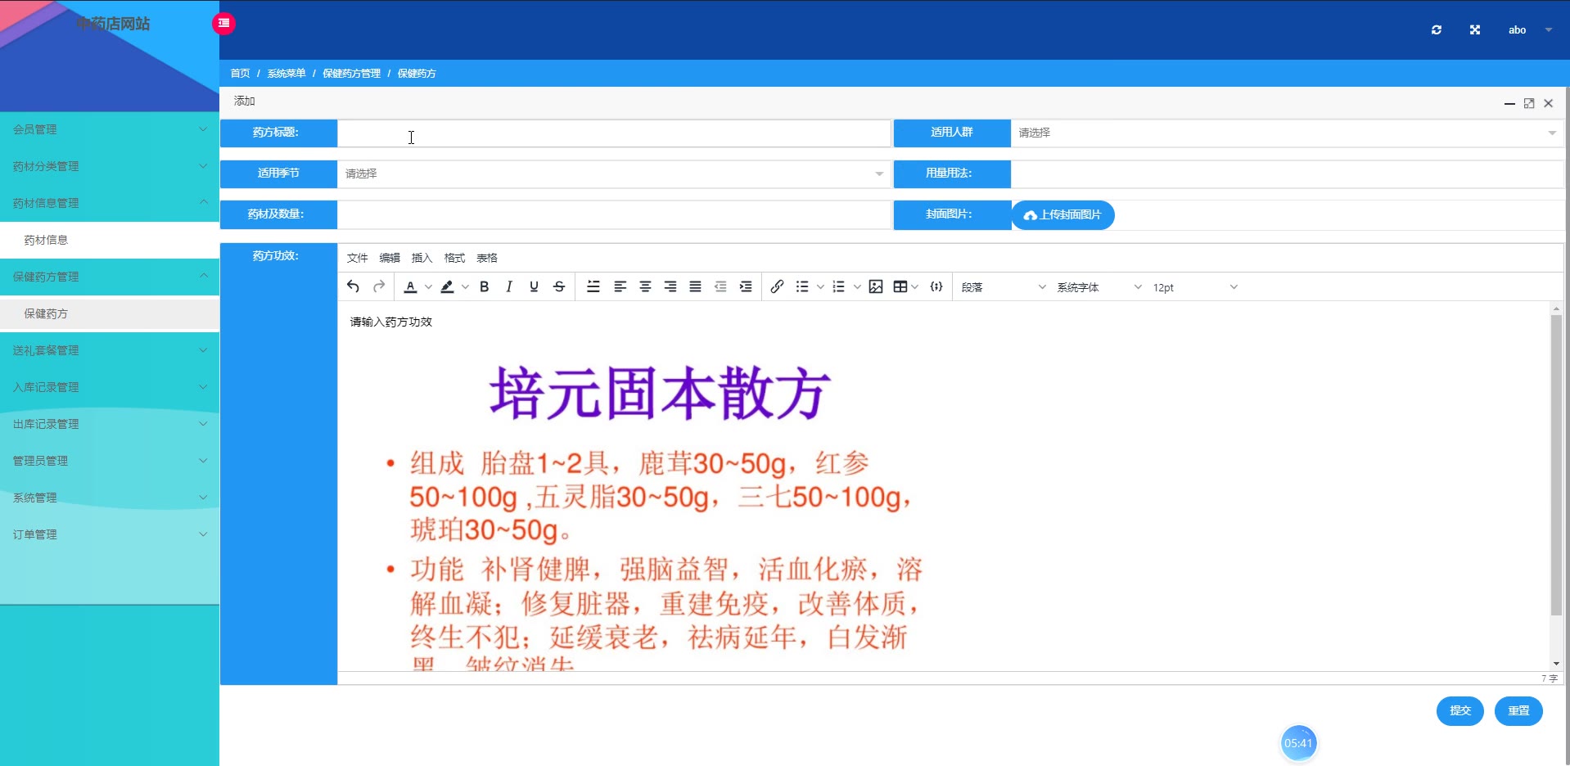The height and width of the screenshot is (766, 1570).
Task: Open the 适用人群 select dropdown
Action: pyautogui.click(x=1287, y=133)
